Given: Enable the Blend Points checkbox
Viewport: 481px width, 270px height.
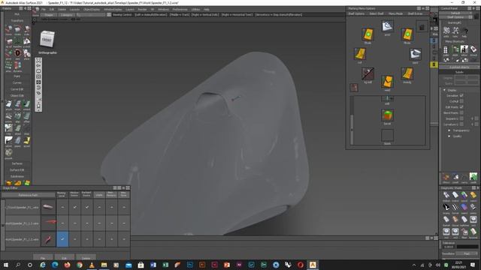Looking at the screenshot, I should (461, 112).
